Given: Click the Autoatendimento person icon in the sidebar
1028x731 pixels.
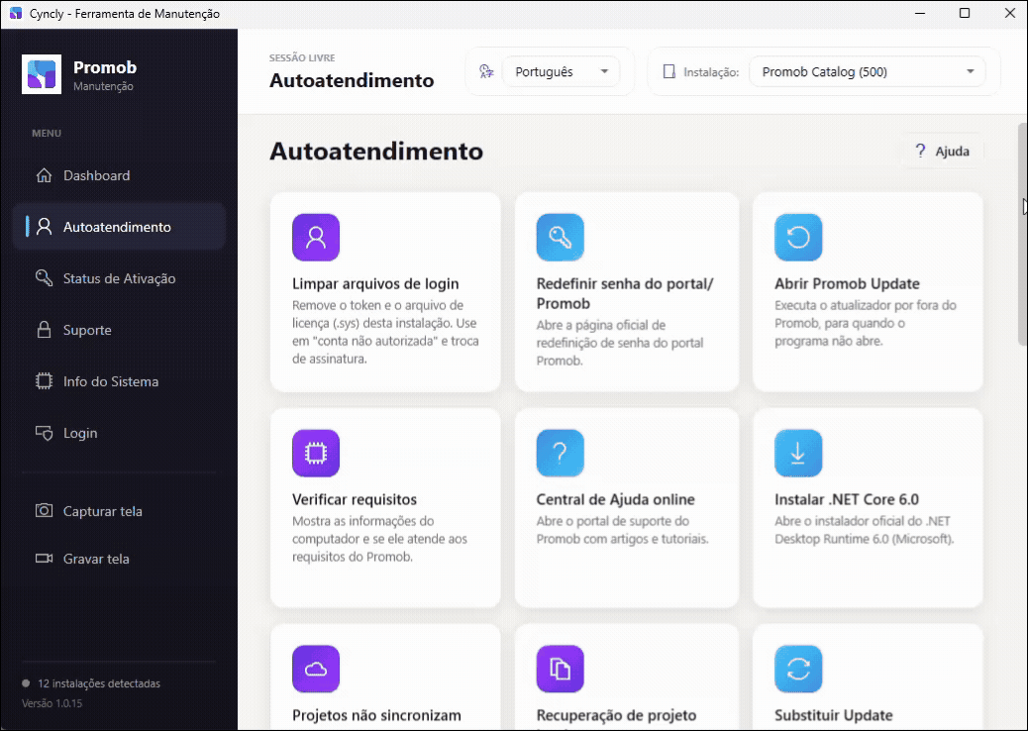Looking at the screenshot, I should [44, 227].
